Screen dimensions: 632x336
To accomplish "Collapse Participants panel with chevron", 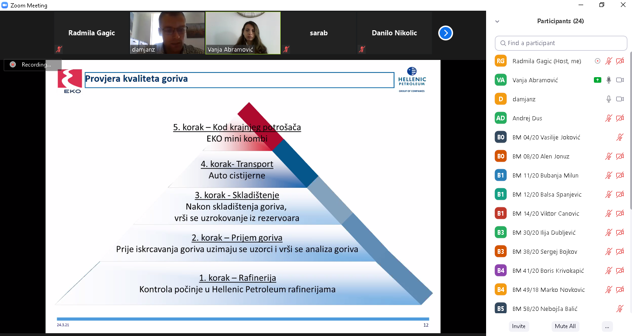I will pos(497,21).
